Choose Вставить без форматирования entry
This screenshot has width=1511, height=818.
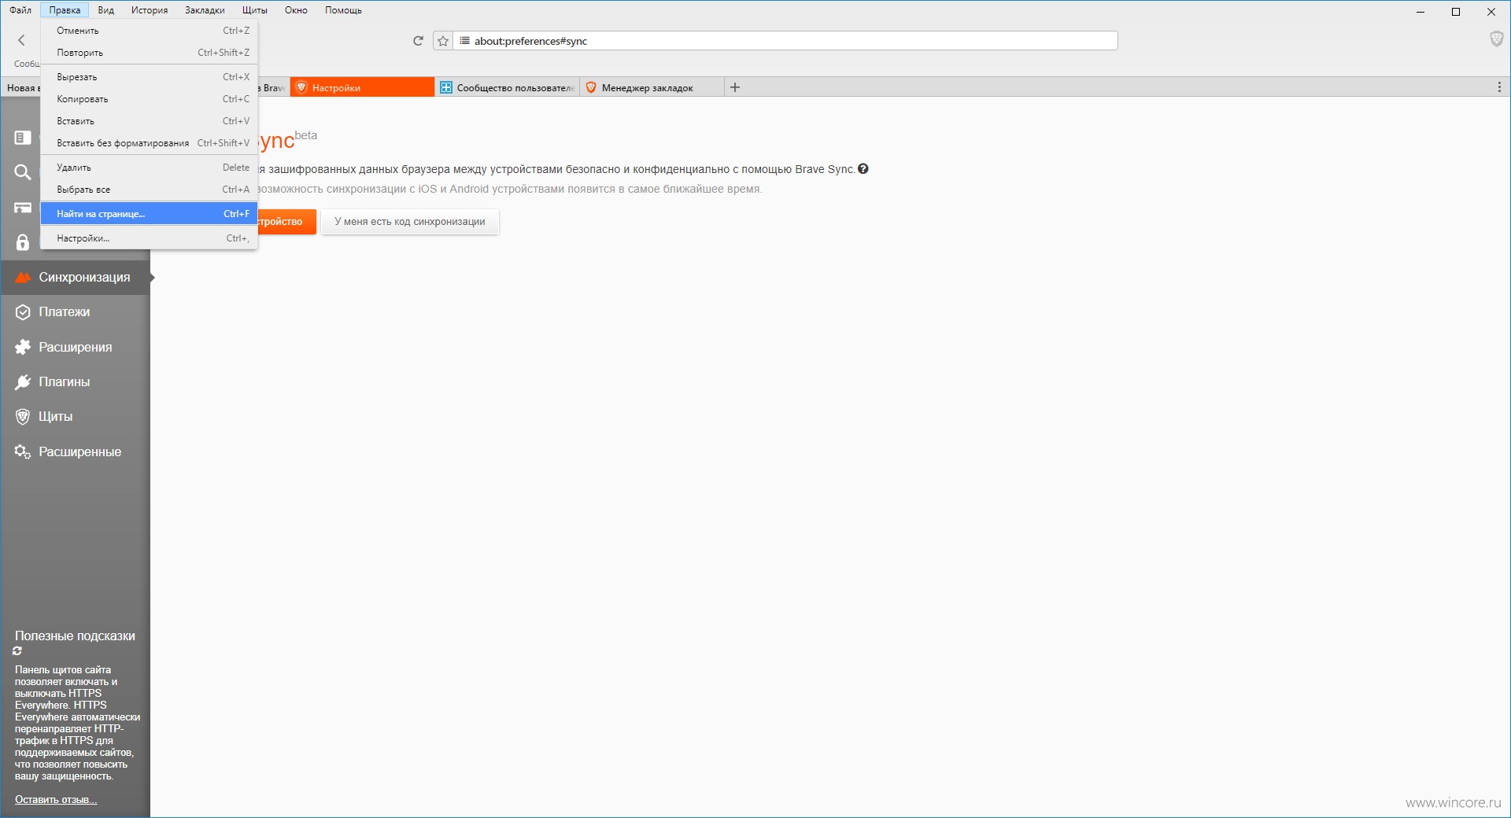tap(150, 143)
